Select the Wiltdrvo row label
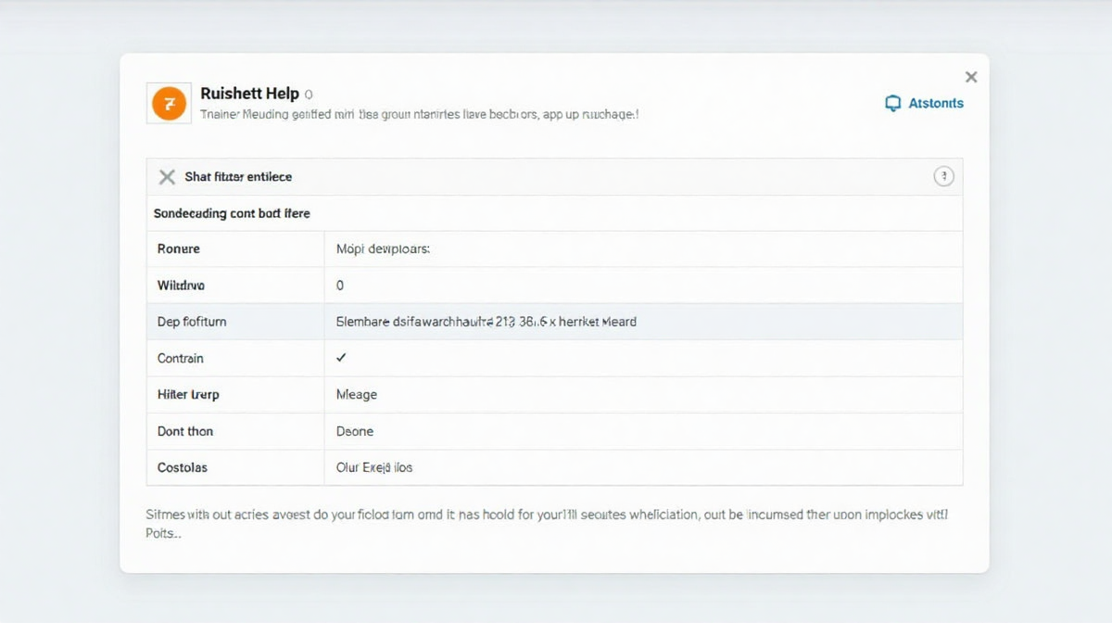This screenshot has width=1112, height=623. tap(182, 286)
